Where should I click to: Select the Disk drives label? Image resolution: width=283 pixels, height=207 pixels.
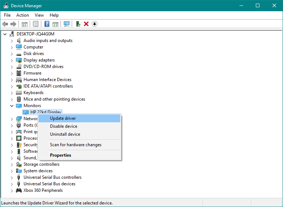click(x=34, y=54)
